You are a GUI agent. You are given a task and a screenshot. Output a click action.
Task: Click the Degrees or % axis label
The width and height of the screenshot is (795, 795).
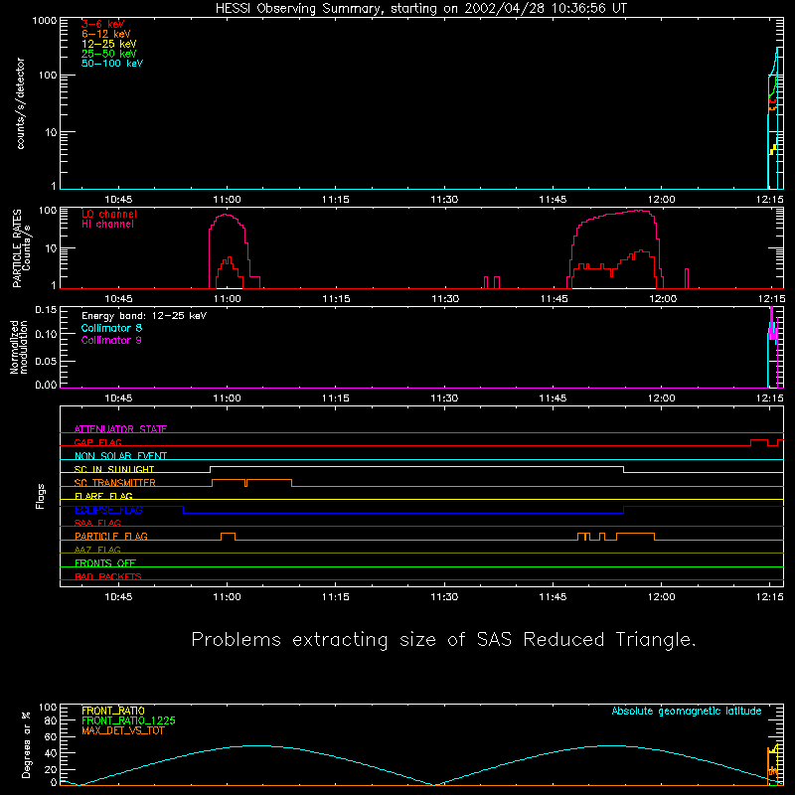[27, 744]
